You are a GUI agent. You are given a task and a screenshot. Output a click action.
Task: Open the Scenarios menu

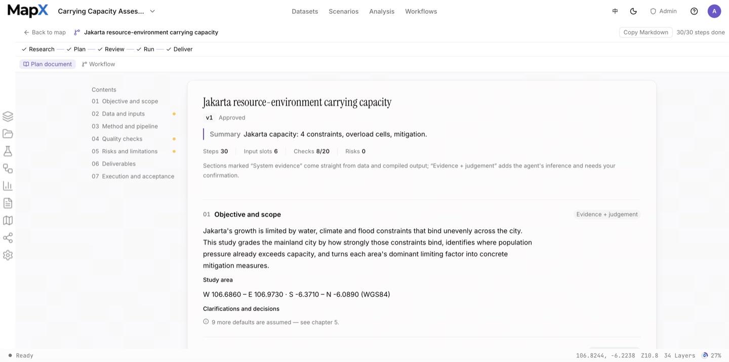pos(344,11)
